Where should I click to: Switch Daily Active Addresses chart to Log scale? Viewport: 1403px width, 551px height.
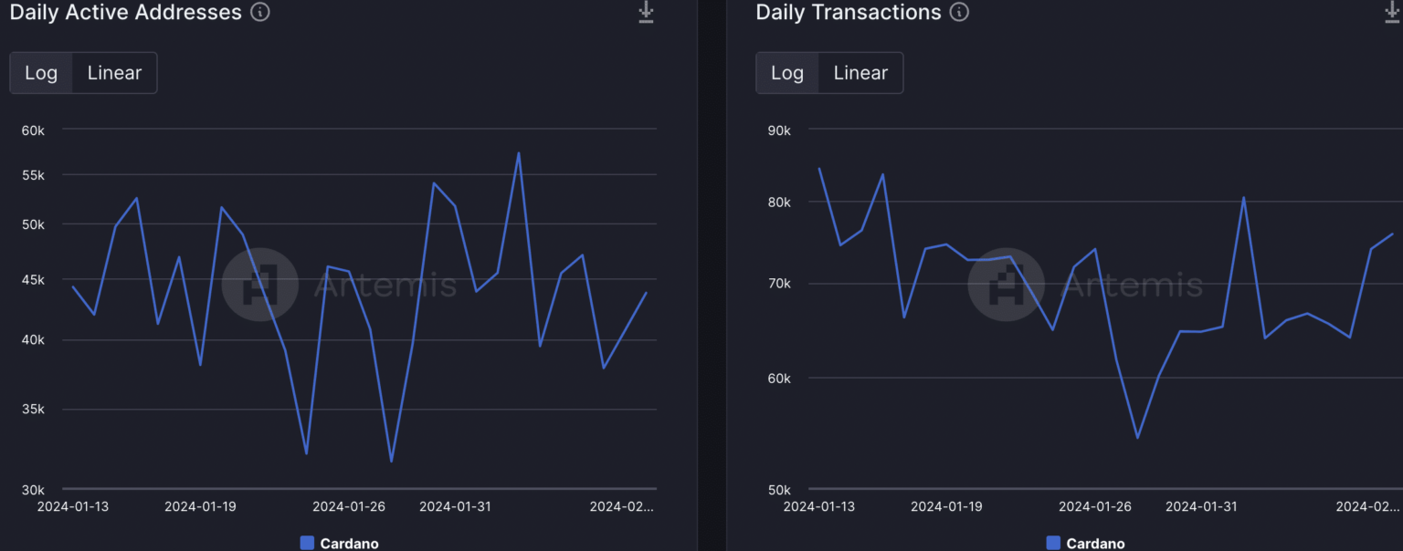click(41, 73)
